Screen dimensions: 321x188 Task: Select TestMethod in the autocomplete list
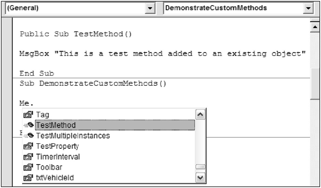[x=56, y=125]
